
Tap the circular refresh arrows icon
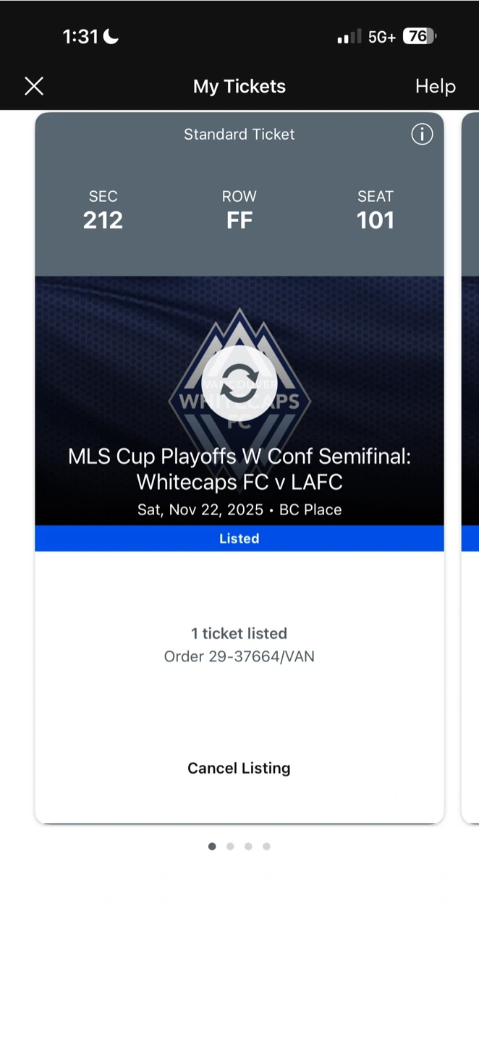click(x=239, y=384)
